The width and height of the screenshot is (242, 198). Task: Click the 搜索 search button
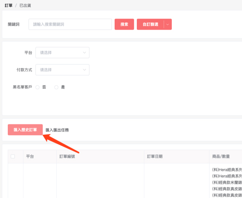coord(124,24)
